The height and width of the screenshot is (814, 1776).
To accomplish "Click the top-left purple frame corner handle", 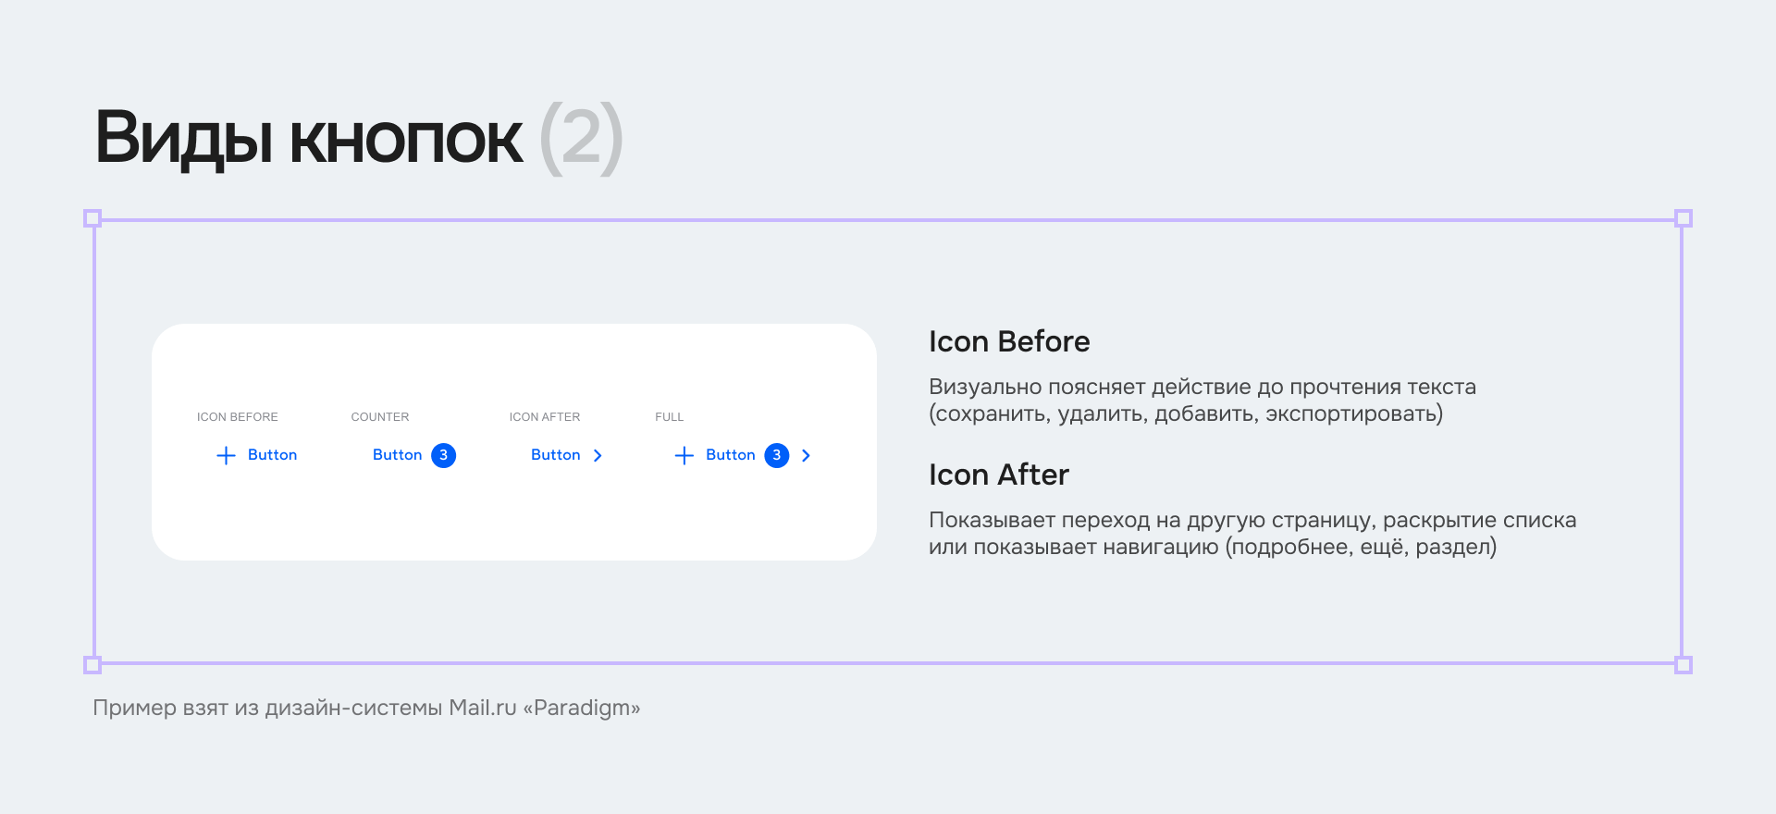I will click(x=92, y=218).
